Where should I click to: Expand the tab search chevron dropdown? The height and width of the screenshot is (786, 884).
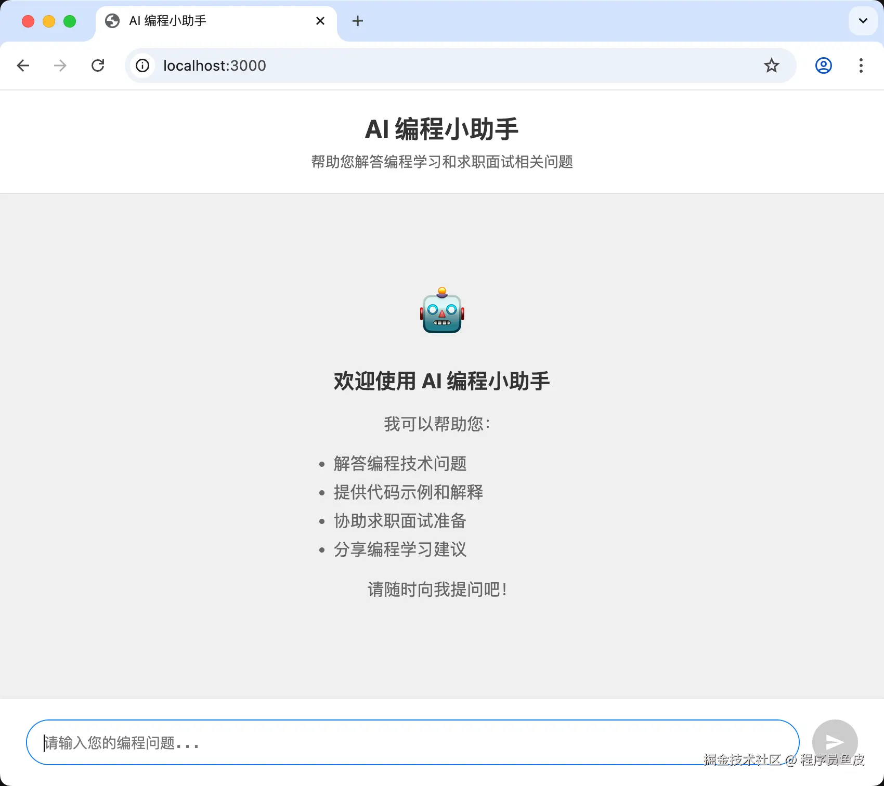[863, 21]
